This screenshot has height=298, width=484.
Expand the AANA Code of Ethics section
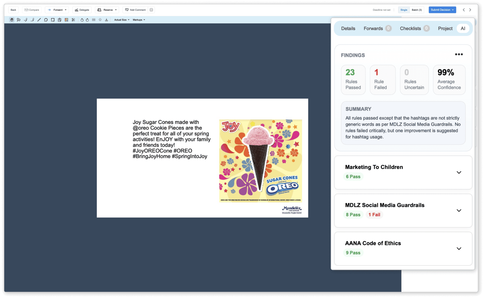tap(459, 249)
